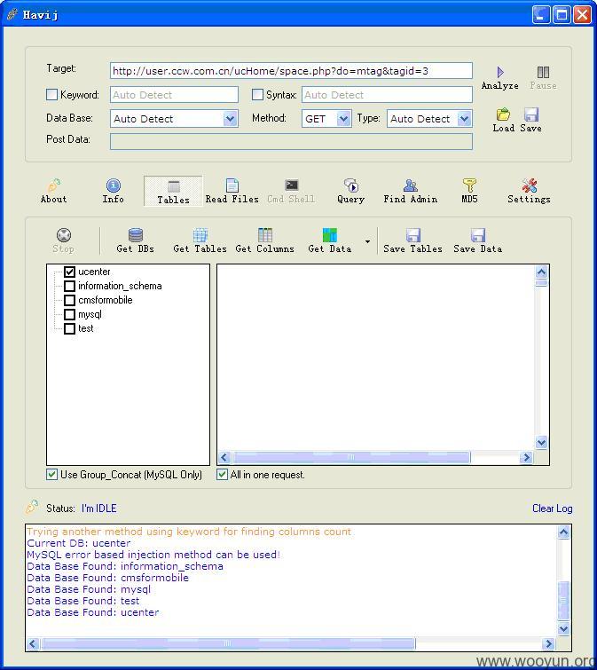Screen dimensions: 597x670
Task: Click the Save Data icon
Action: point(478,235)
